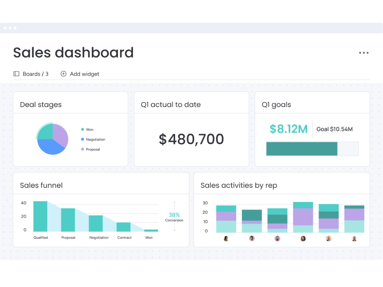
Task: Click the fourth rep avatar
Action: pyautogui.click(x=303, y=238)
